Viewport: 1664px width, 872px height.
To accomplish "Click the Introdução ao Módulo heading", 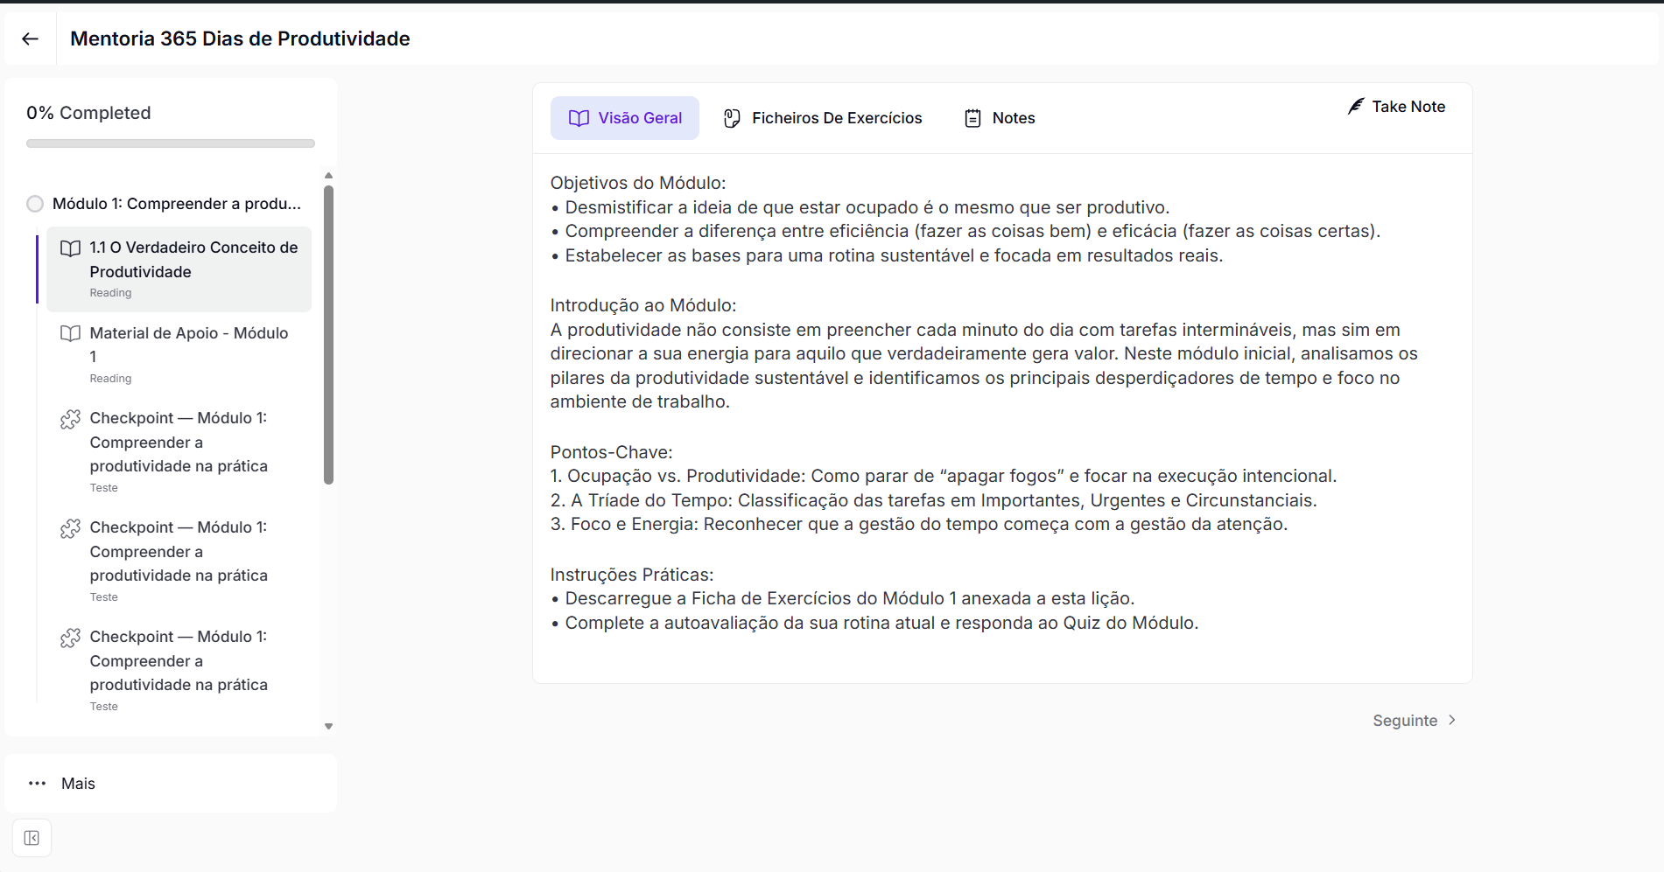I will click(643, 305).
